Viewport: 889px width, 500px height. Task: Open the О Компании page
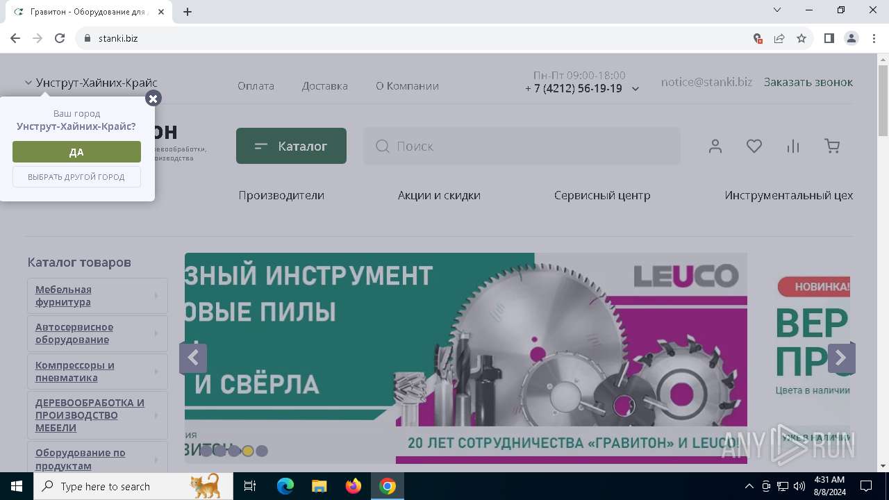tap(407, 86)
